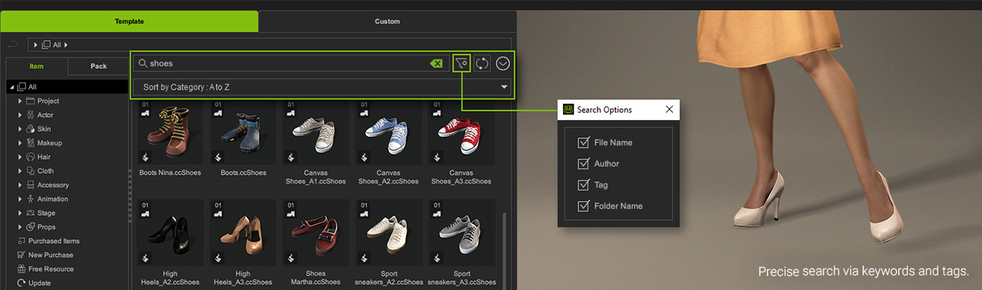Click the circled down-arrow icon near search
982x290 pixels.
502,64
